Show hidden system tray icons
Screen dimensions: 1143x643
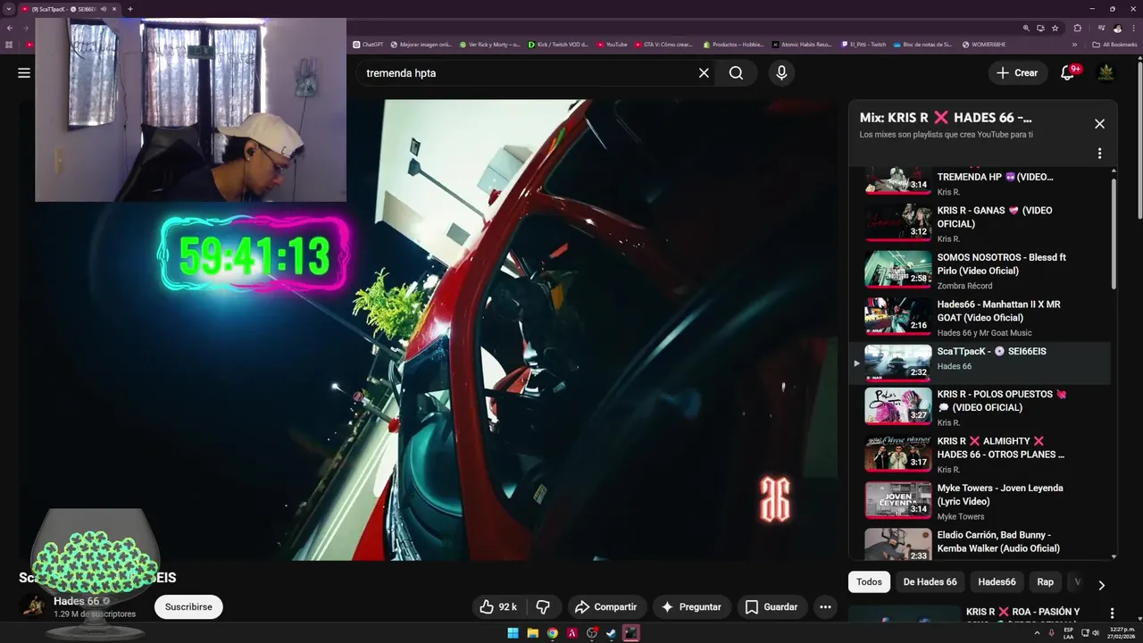(x=1037, y=633)
